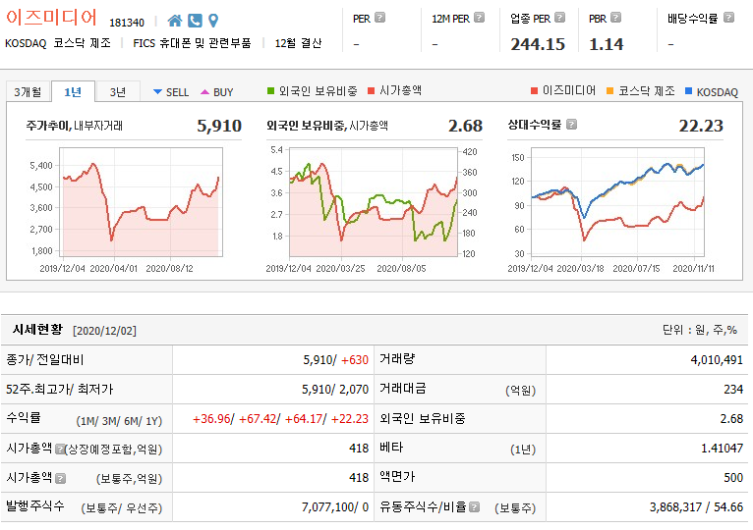Open help icon beside 유동주식수/비율
This screenshot has height=530, width=753.
click(x=474, y=507)
